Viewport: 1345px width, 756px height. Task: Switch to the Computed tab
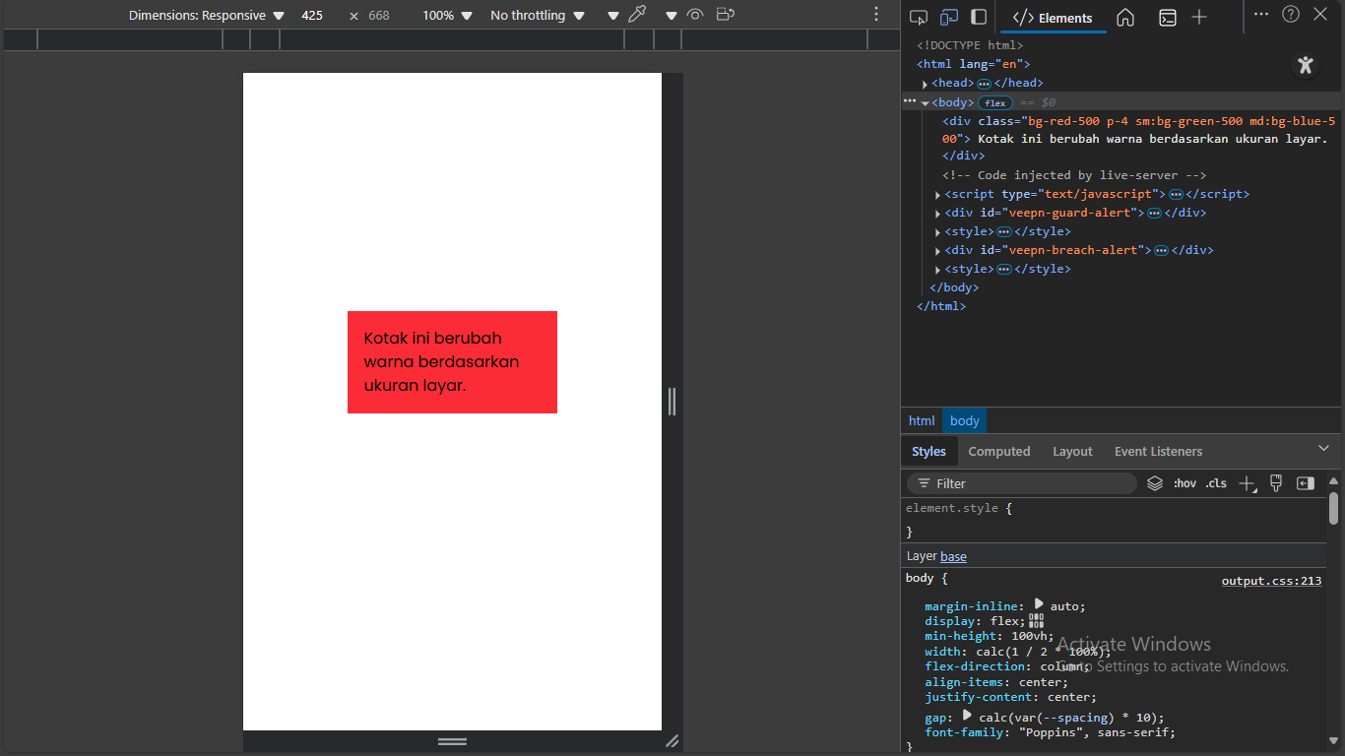(x=999, y=451)
